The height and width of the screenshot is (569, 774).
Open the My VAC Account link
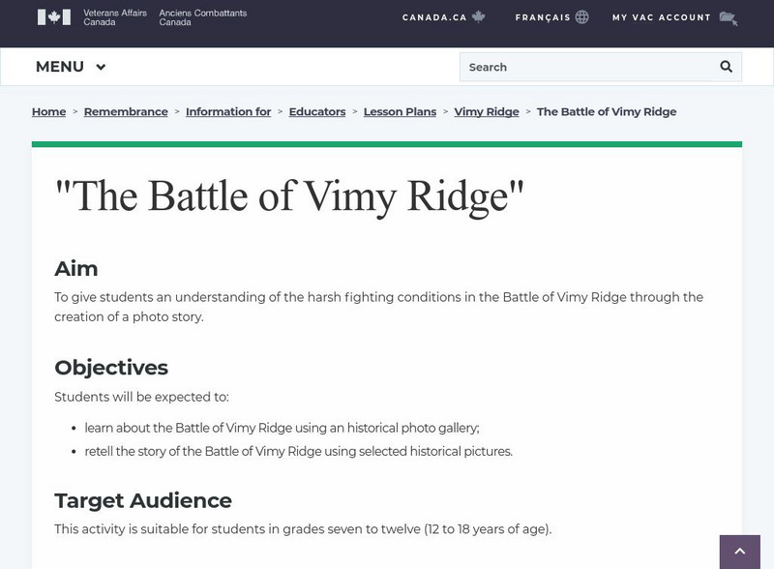point(661,17)
